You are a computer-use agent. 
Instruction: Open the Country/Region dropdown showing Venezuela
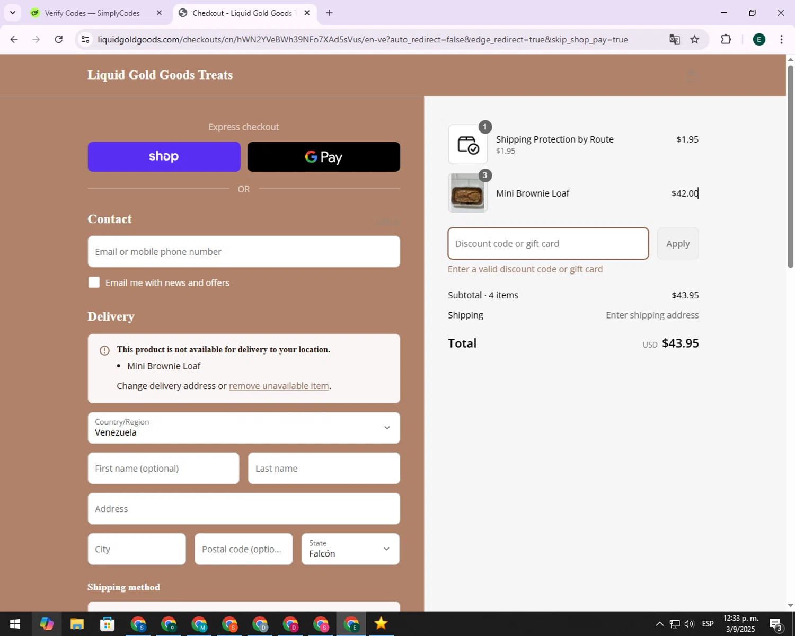click(244, 428)
